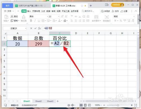
Task: Select the Format Painter brush
Action: (24, 17)
